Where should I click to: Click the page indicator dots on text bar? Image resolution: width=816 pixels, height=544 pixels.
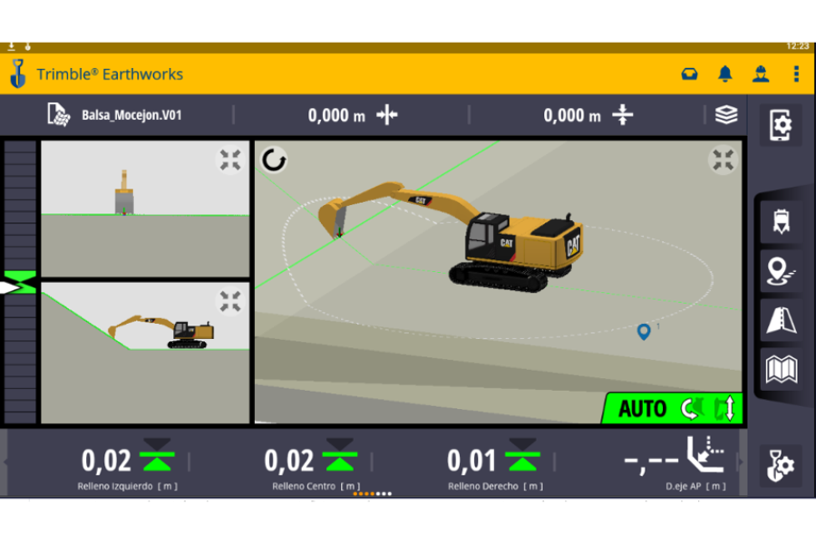(x=372, y=493)
